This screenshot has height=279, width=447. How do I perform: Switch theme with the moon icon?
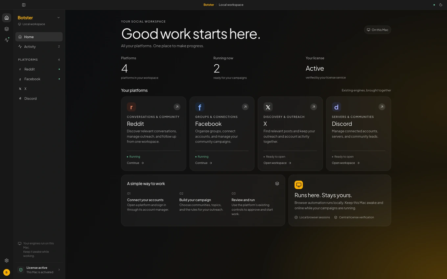tap(441, 5)
